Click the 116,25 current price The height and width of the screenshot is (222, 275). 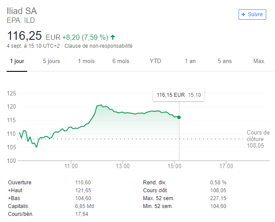(25, 36)
